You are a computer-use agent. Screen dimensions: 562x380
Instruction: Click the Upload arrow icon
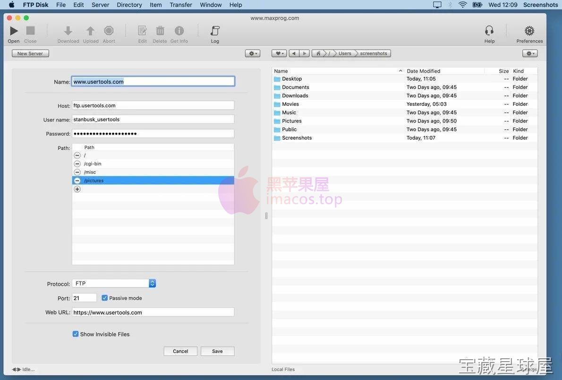(x=91, y=31)
